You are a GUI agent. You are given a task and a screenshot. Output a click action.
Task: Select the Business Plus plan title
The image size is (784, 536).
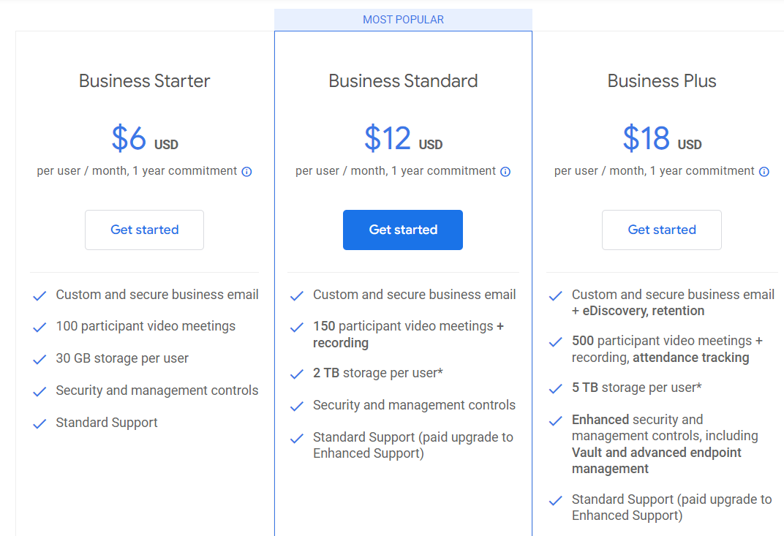tap(662, 81)
